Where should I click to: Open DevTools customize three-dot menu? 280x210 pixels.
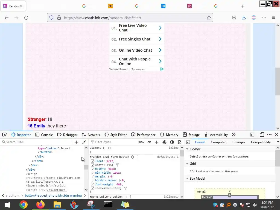[x=269, y=135]
